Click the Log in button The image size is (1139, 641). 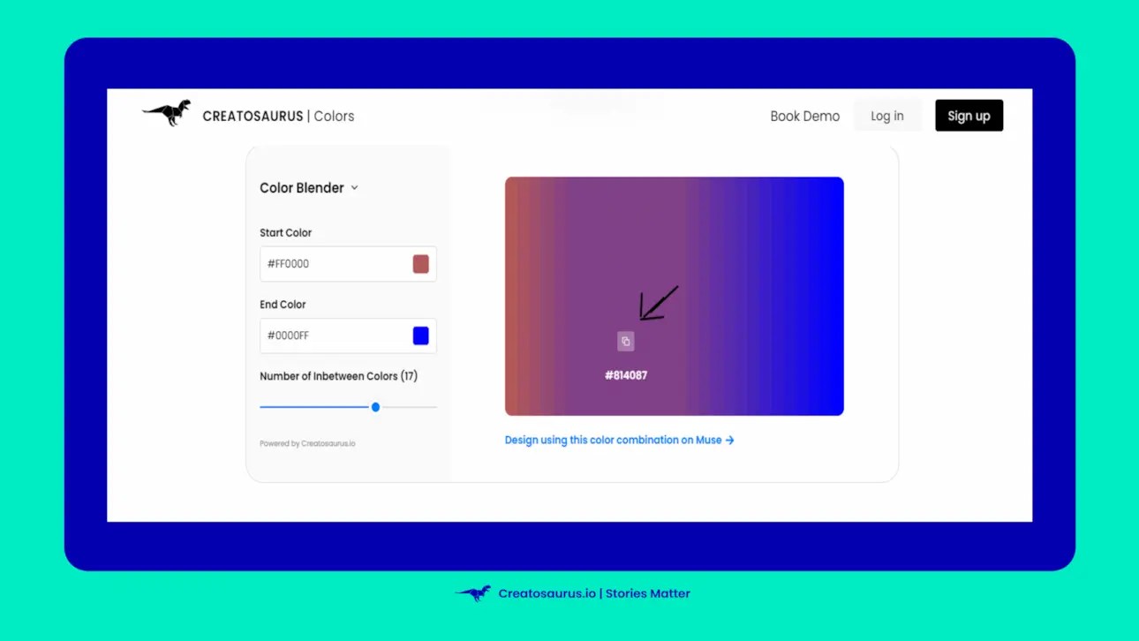coord(887,115)
